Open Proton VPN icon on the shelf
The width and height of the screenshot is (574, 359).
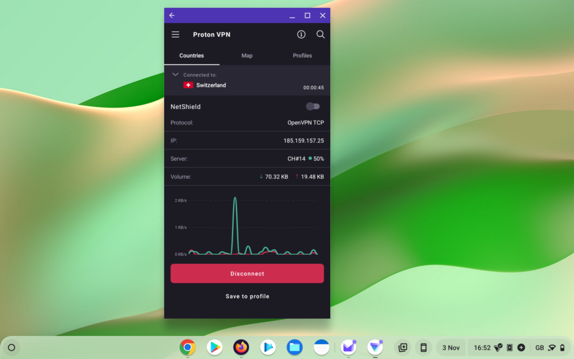click(375, 347)
